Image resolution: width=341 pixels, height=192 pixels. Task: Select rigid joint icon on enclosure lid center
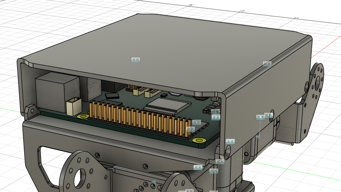click(136, 60)
